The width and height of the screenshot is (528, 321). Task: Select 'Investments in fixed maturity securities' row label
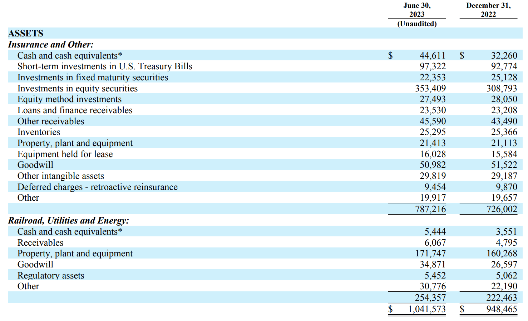93,77
